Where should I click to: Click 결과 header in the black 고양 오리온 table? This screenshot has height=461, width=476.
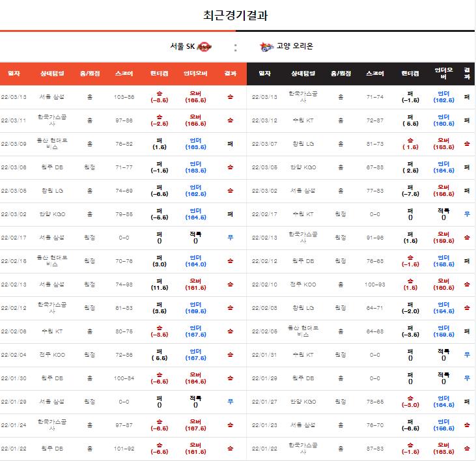467,74
